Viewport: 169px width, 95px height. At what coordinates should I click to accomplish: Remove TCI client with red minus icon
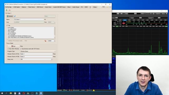[10, 10]
